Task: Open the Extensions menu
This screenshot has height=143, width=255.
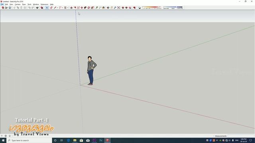Action: coord(44,4)
